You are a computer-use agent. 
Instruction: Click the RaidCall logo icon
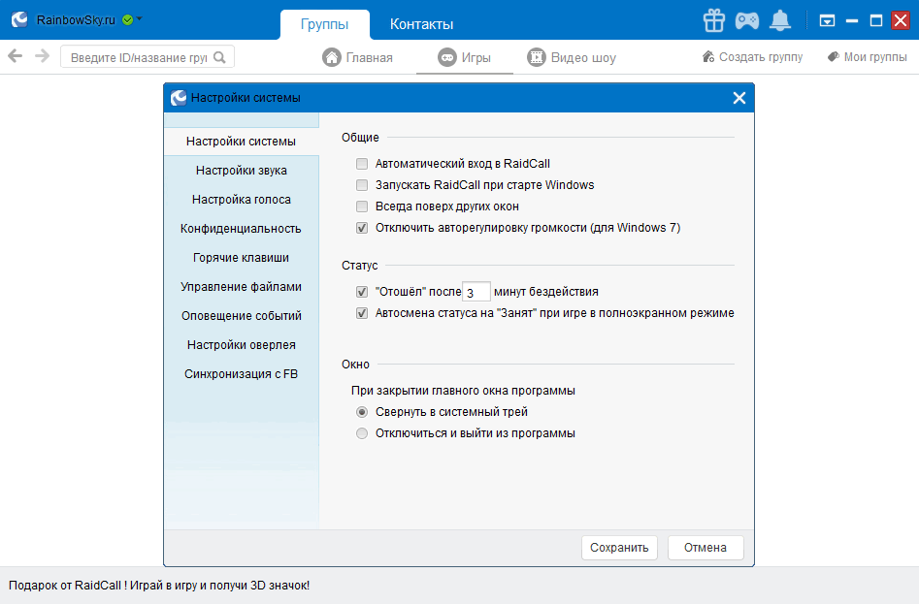[19, 19]
